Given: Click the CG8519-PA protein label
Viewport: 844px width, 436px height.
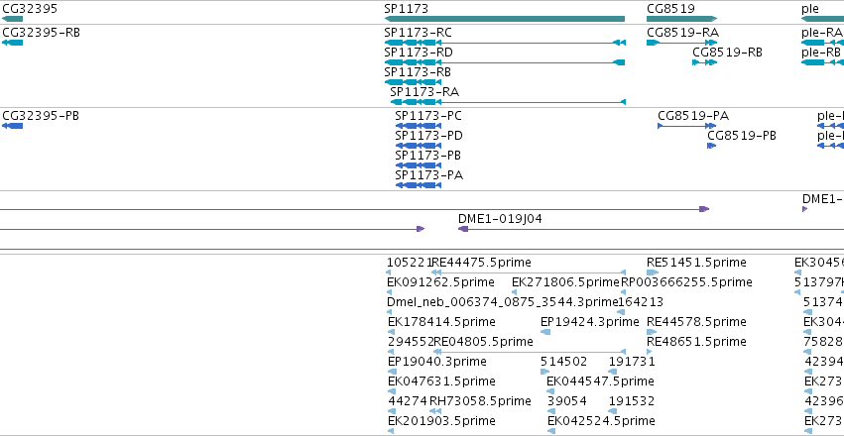Looking at the screenshot, I should [x=693, y=116].
